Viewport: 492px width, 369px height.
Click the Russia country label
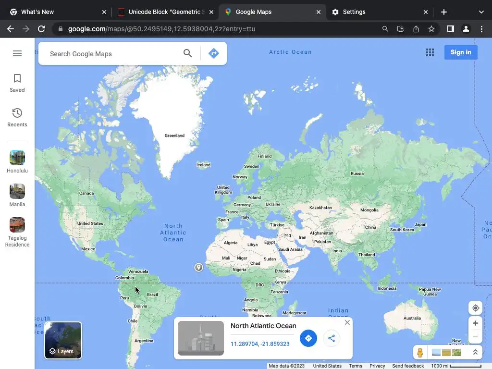pyautogui.click(x=357, y=173)
